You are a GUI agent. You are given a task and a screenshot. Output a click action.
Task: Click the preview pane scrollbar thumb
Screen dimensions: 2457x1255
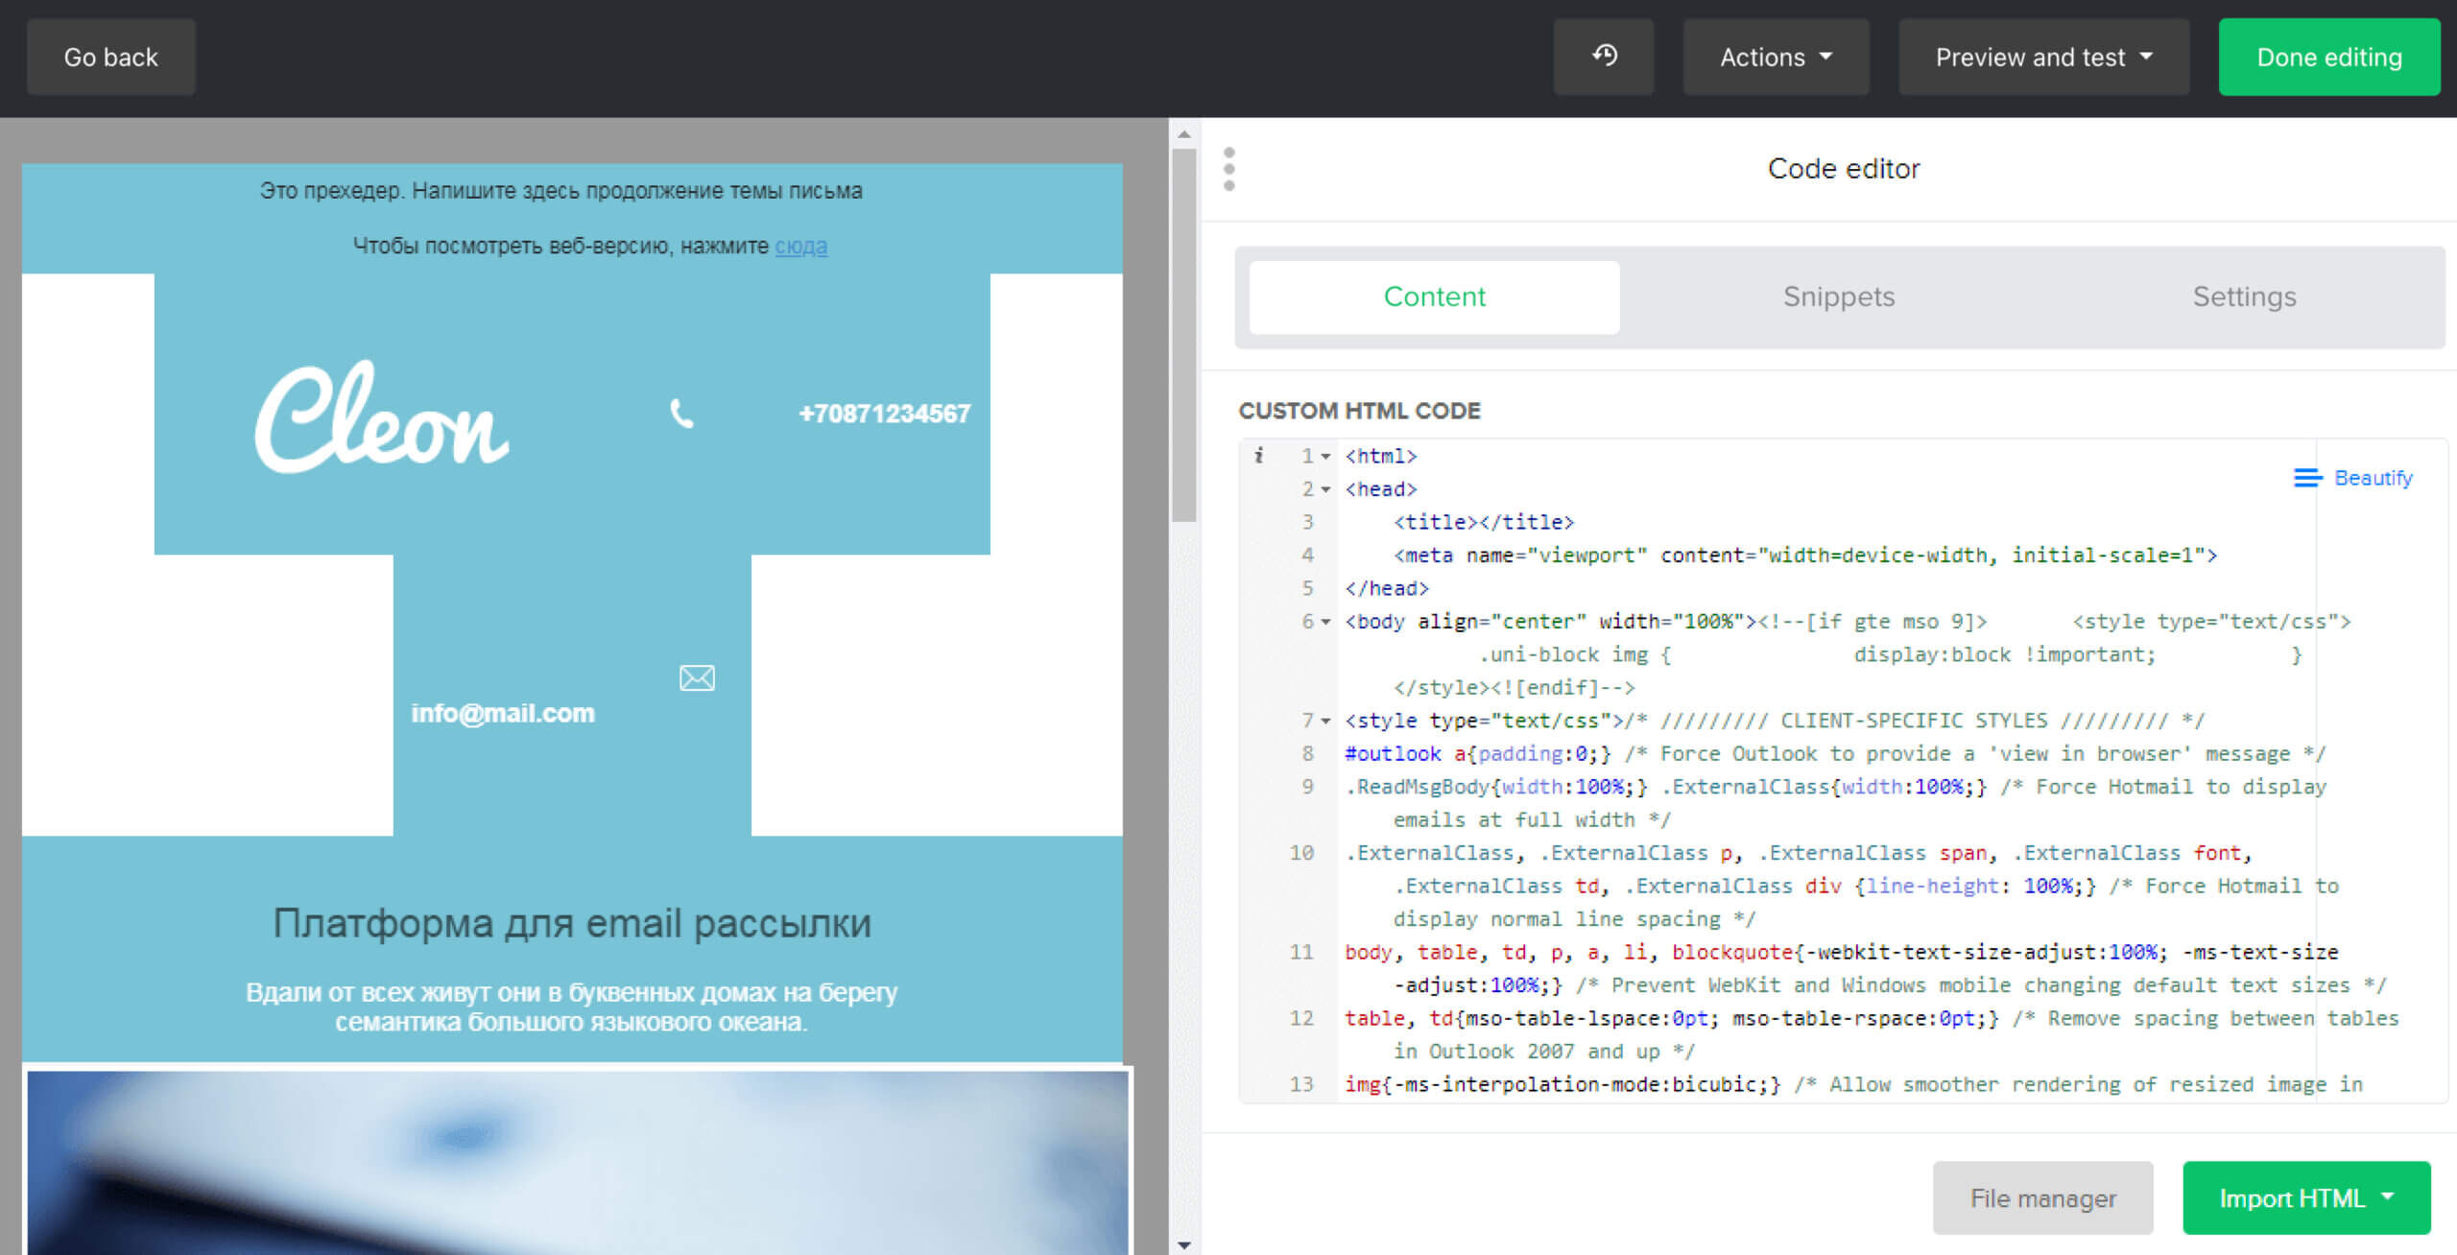(1184, 335)
